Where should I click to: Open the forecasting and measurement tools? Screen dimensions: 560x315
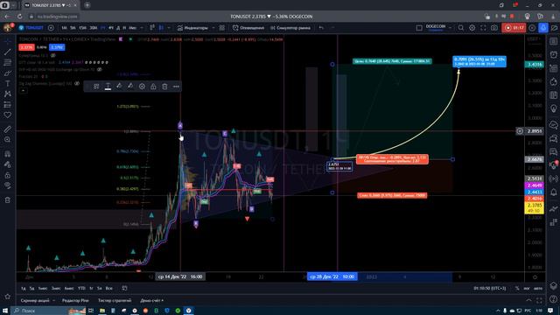click(x=8, y=105)
